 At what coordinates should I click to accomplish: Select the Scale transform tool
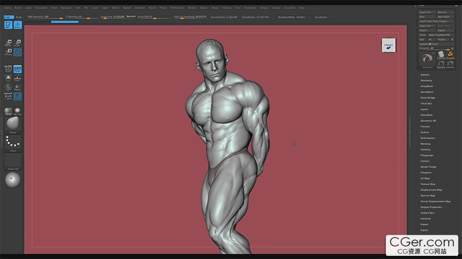(x=17, y=43)
